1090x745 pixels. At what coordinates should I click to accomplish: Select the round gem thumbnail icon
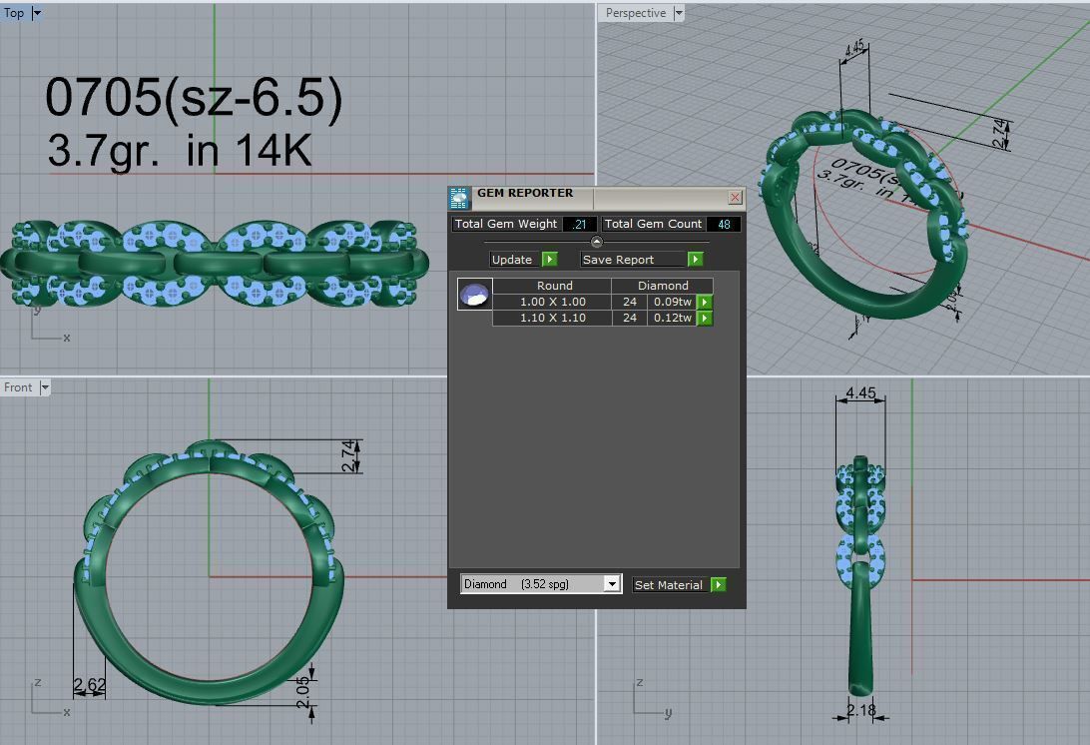pos(475,294)
